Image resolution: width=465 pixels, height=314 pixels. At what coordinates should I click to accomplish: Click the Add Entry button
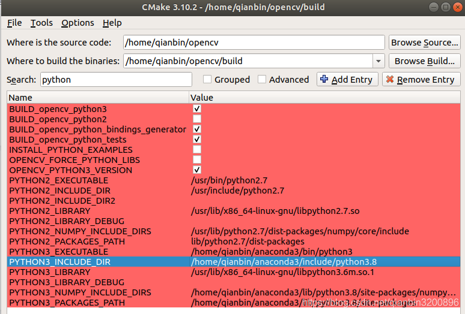(347, 79)
